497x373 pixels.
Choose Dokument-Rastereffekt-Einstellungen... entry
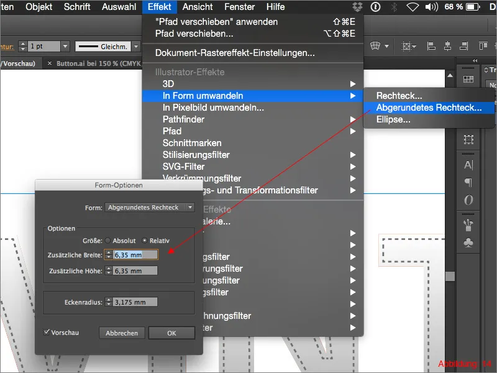point(253,53)
